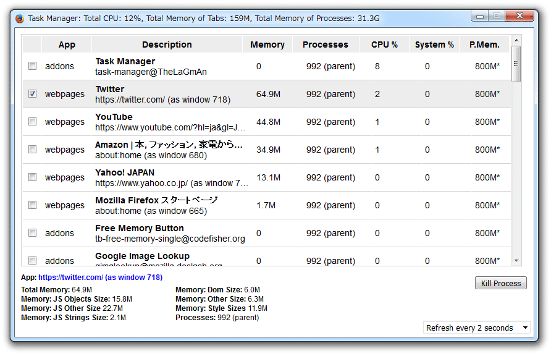The height and width of the screenshot is (356, 551).
Task: Sort by the P.Mem. column header
Action: 484,44
